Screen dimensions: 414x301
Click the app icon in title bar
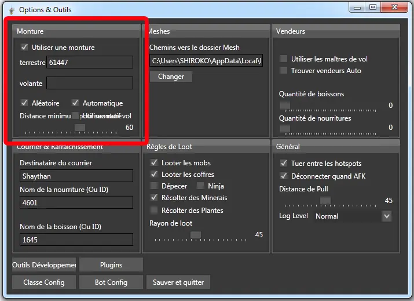point(10,10)
